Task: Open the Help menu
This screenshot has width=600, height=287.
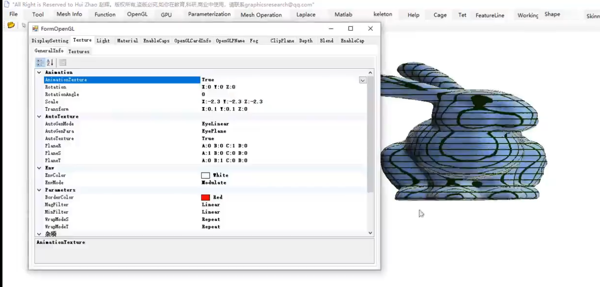Action: (413, 15)
